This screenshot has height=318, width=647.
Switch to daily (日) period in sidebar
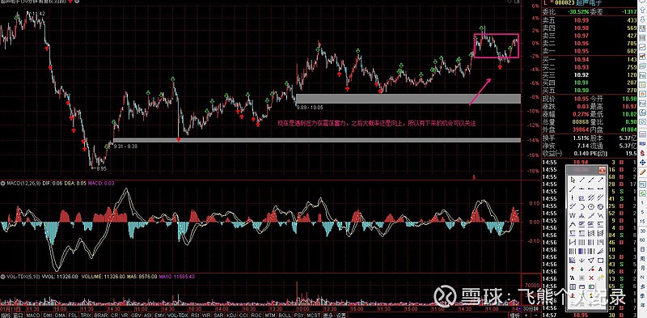[643, 249]
